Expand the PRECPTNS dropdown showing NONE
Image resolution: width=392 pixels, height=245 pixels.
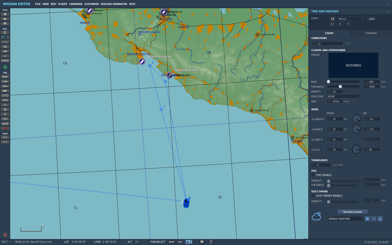(344, 96)
